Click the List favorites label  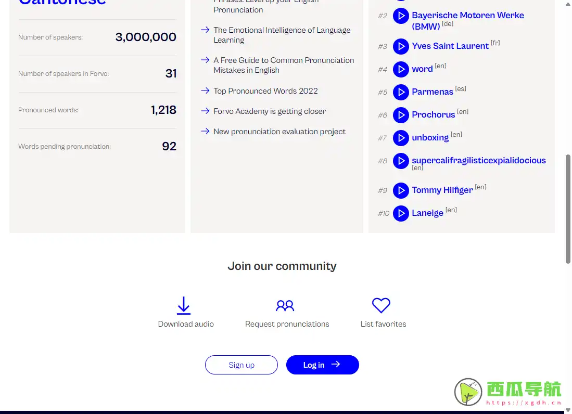point(383,324)
